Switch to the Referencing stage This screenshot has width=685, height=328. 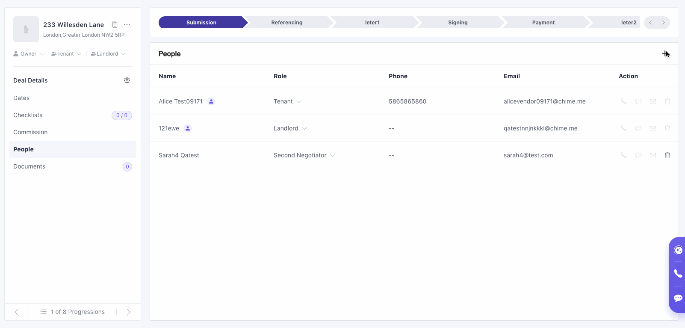[286, 23]
